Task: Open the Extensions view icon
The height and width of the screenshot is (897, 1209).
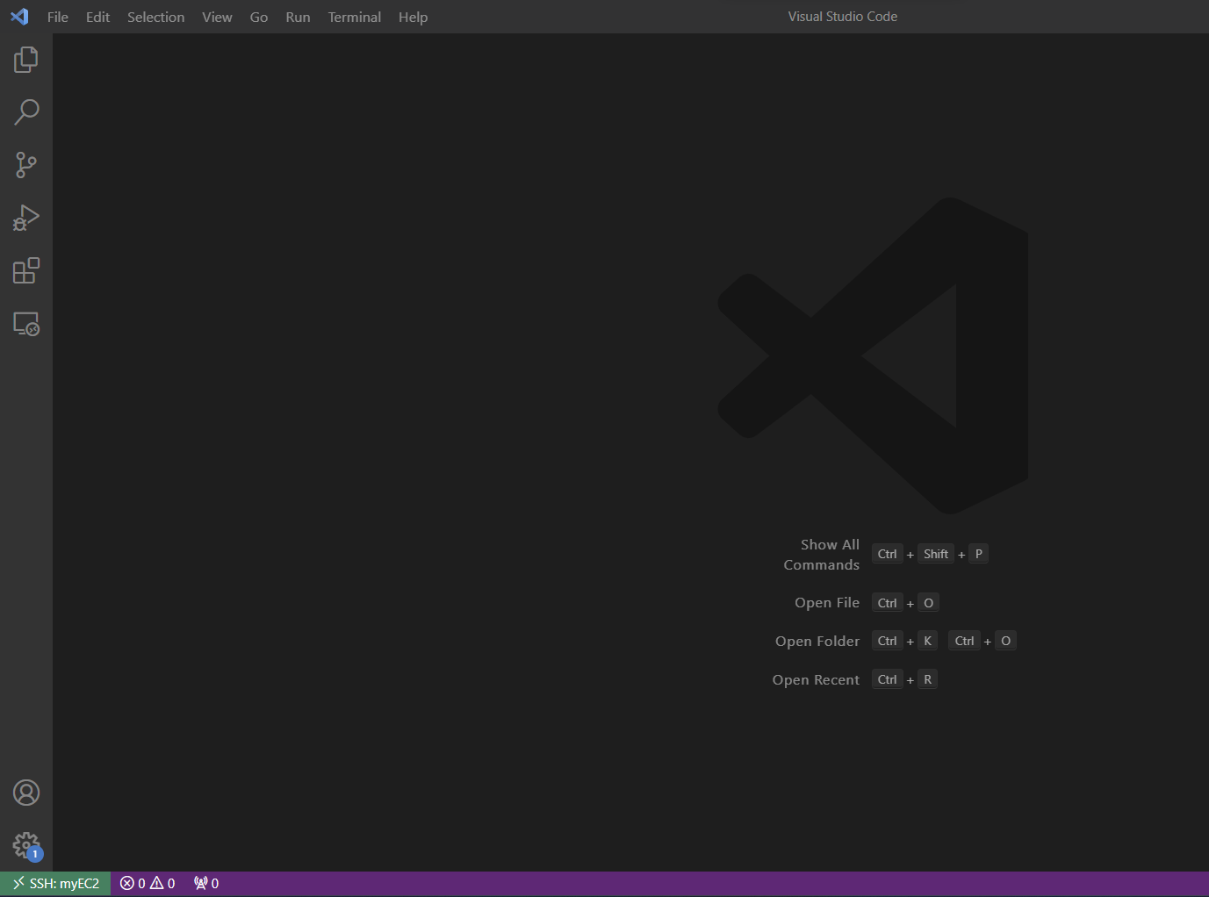Action: (26, 270)
